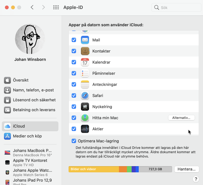Screen dimensions: 203x185
Task: Disable Optimera Mac-lagring checkbox
Action: tap(74, 141)
